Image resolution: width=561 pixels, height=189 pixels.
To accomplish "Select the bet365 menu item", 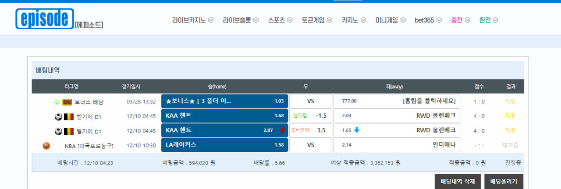I will (428, 20).
